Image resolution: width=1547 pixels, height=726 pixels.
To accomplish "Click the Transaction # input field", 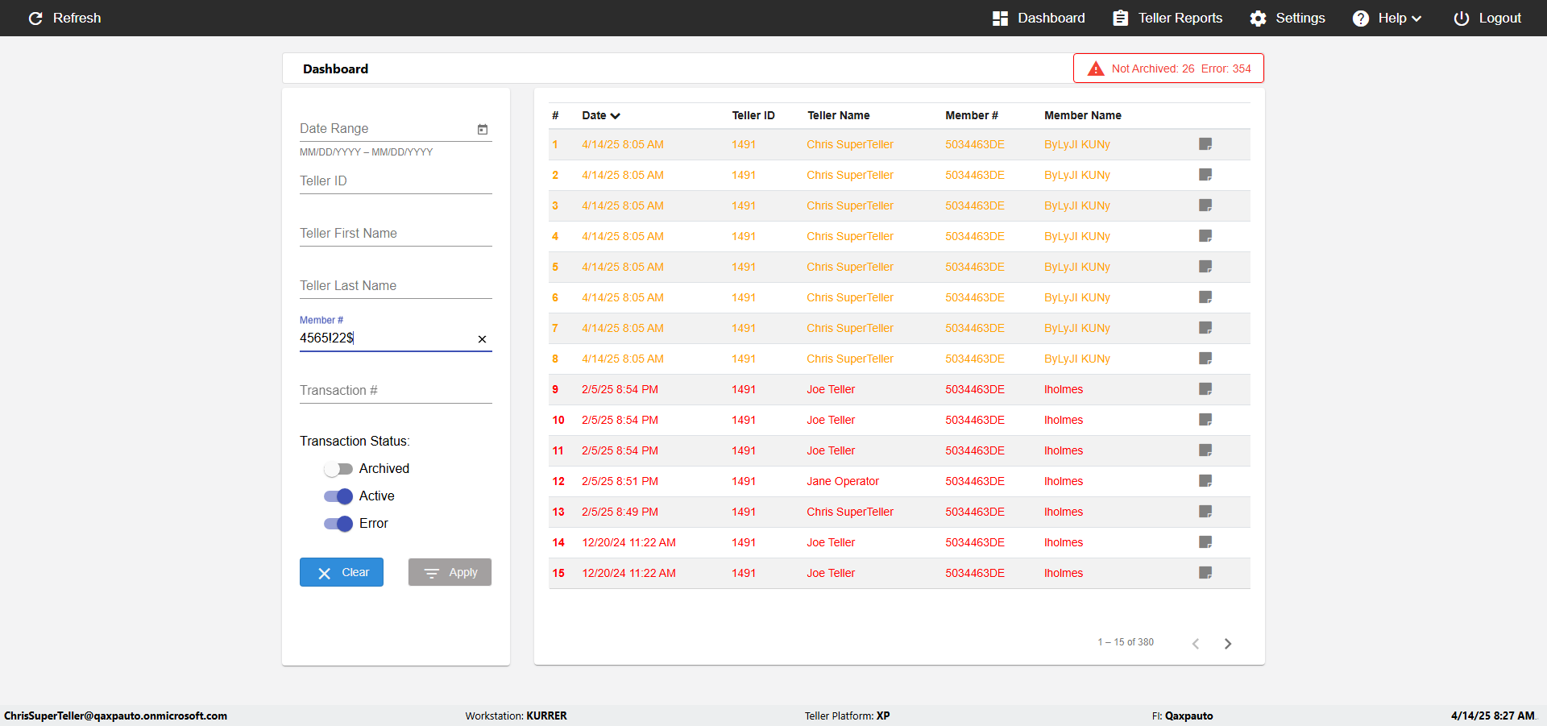I will pos(396,390).
